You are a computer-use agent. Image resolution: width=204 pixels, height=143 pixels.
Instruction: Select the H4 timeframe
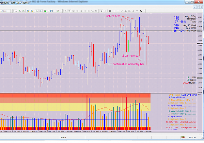(85, 11)
